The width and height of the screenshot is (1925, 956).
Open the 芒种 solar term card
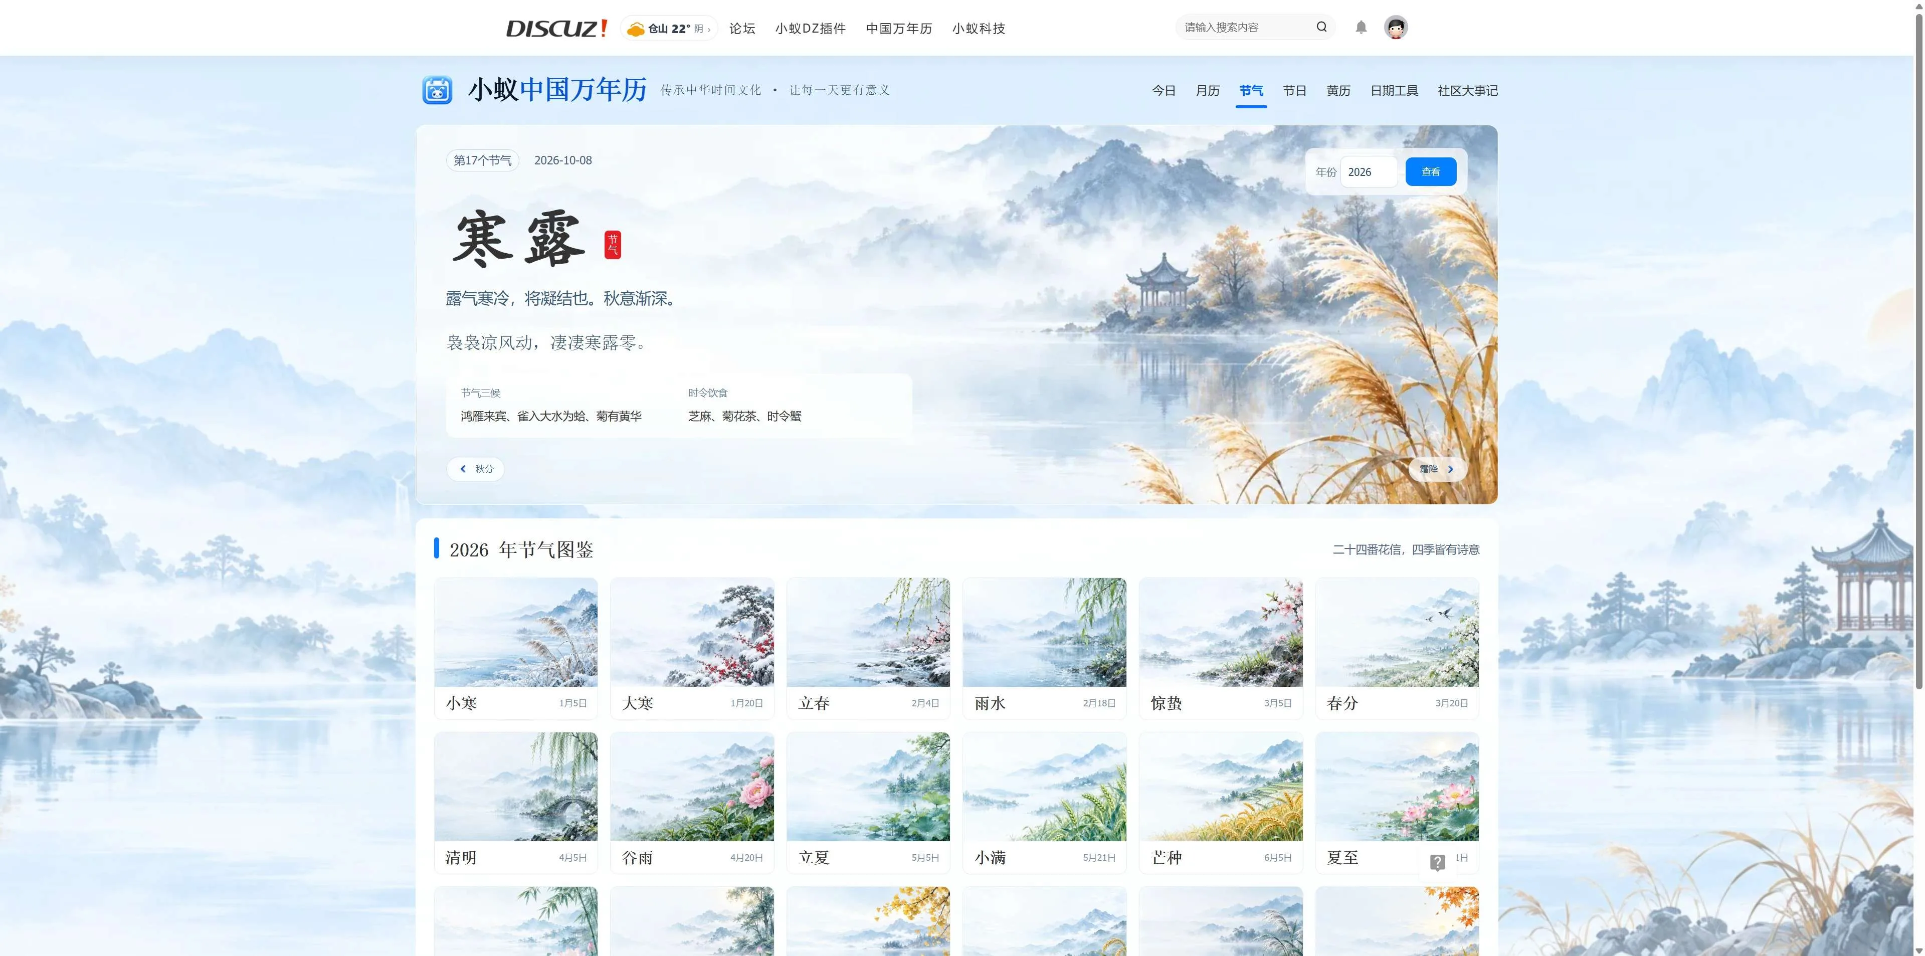coord(1220,803)
